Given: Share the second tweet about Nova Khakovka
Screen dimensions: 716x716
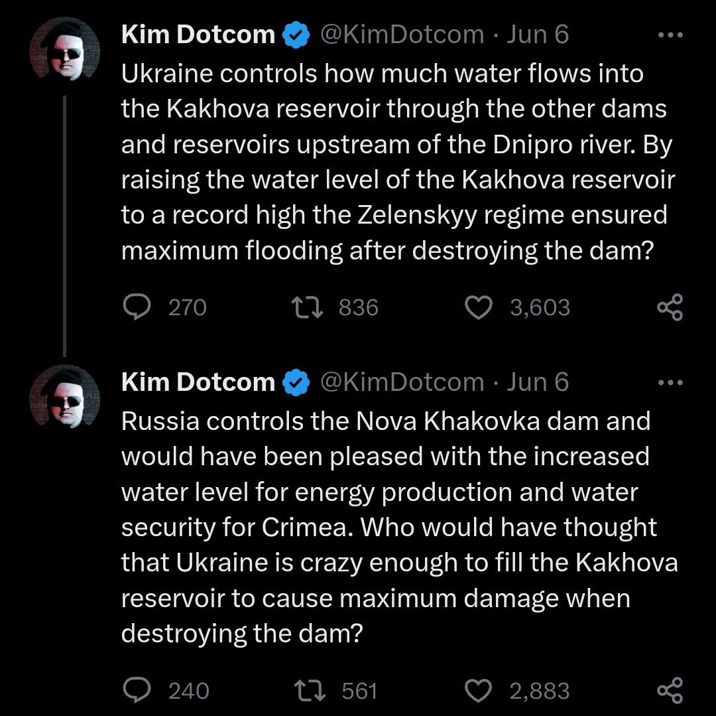Looking at the screenshot, I should [x=669, y=691].
